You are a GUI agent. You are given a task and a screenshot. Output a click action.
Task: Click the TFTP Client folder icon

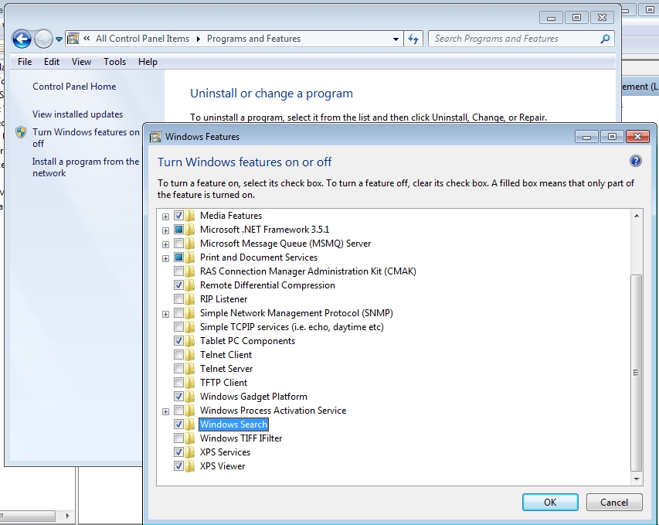click(x=190, y=383)
